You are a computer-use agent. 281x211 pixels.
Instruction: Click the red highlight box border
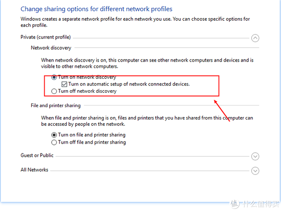click(x=131, y=76)
